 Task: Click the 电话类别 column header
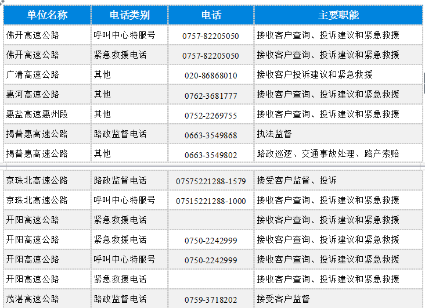pos(129,15)
